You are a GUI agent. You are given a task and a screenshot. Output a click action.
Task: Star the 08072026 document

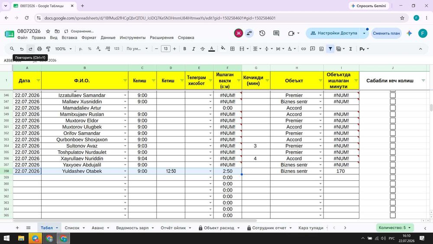[x=48, y=31]
